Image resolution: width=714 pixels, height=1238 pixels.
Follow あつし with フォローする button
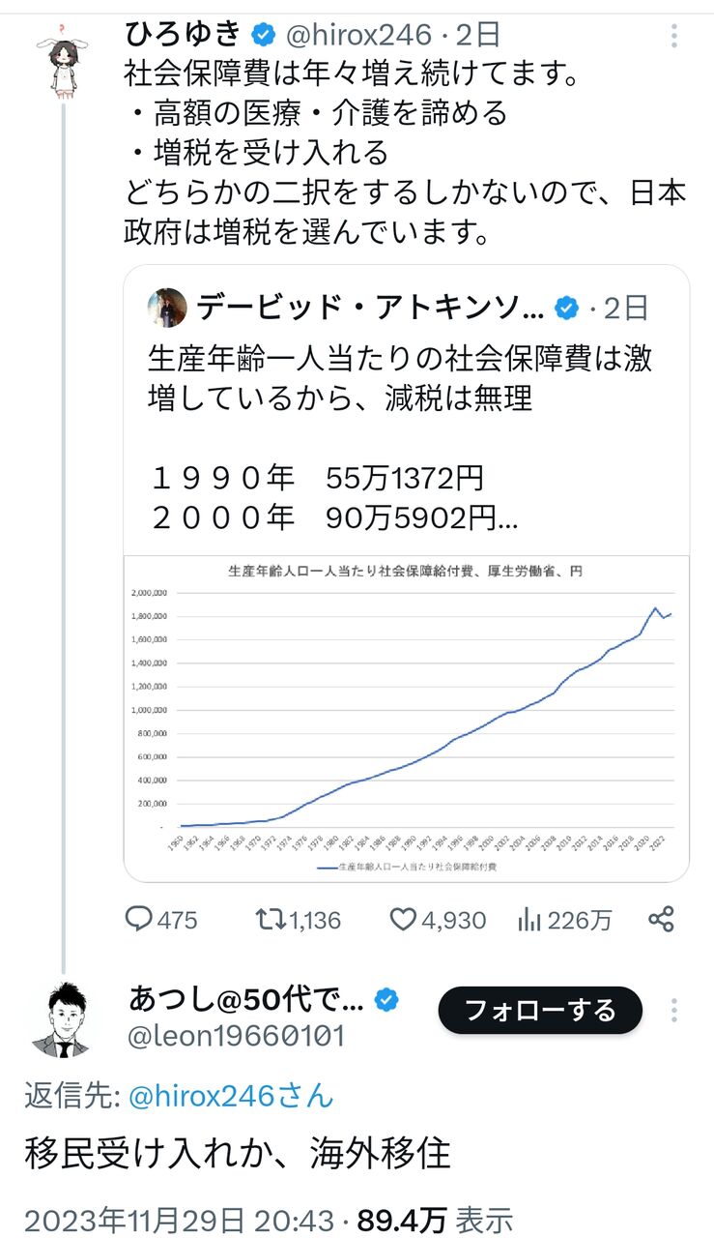(540, 1011)
